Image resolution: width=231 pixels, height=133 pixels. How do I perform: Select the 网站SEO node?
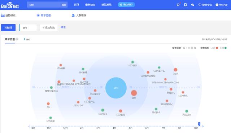click(187, 111)
